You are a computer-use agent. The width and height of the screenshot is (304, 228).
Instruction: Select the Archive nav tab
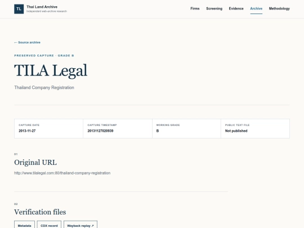click(x=256, y=8)
